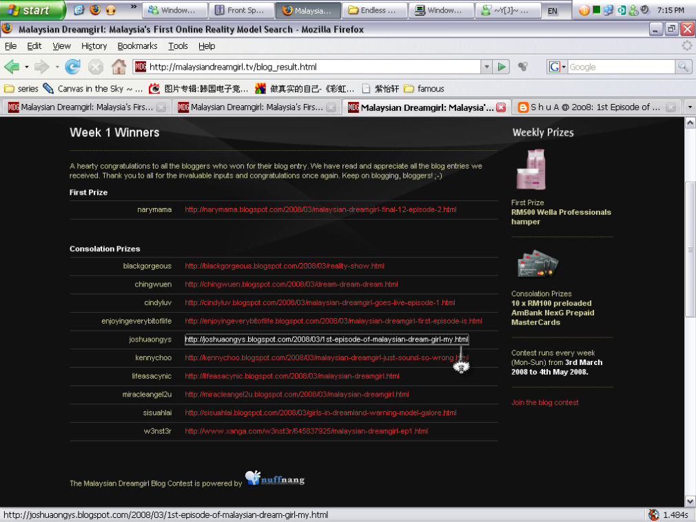696x522 pixels.
Task: Open the View menu
Action: pyautogui.click(x=62, y=46)
